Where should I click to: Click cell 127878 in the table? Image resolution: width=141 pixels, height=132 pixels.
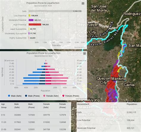click(62, 115)
